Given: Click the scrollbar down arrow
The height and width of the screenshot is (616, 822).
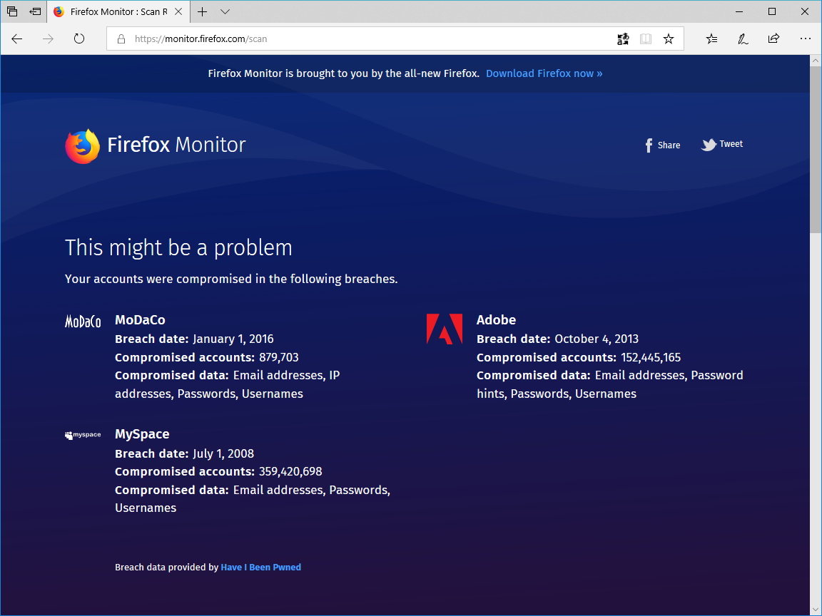Looking at the screenshot, I should pyautogui.click(x=816, y=610).
